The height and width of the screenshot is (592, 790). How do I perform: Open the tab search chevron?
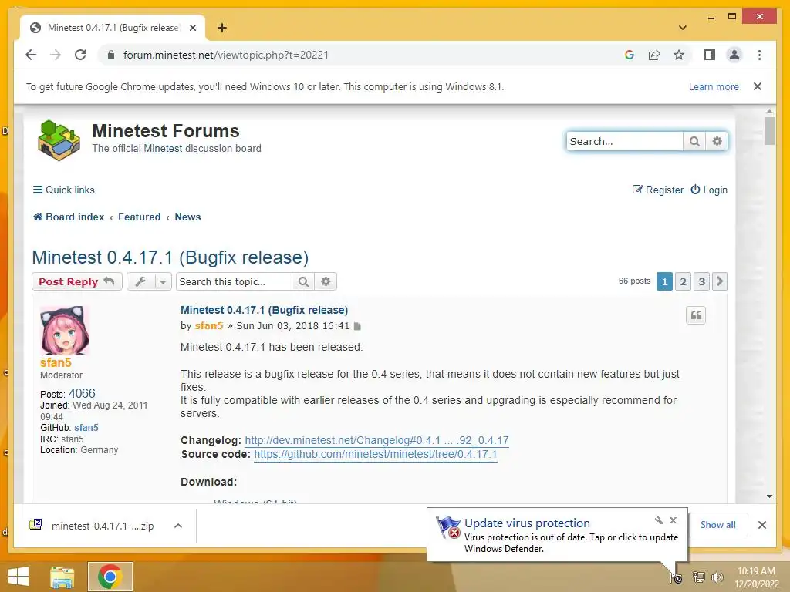pos(683,28)
